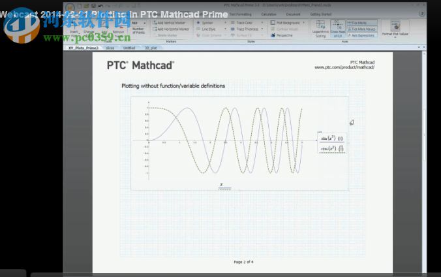Viewport: 441px width, 277px height.
Task: Select the untitled worksheet tab
Action: click(129, 48)
